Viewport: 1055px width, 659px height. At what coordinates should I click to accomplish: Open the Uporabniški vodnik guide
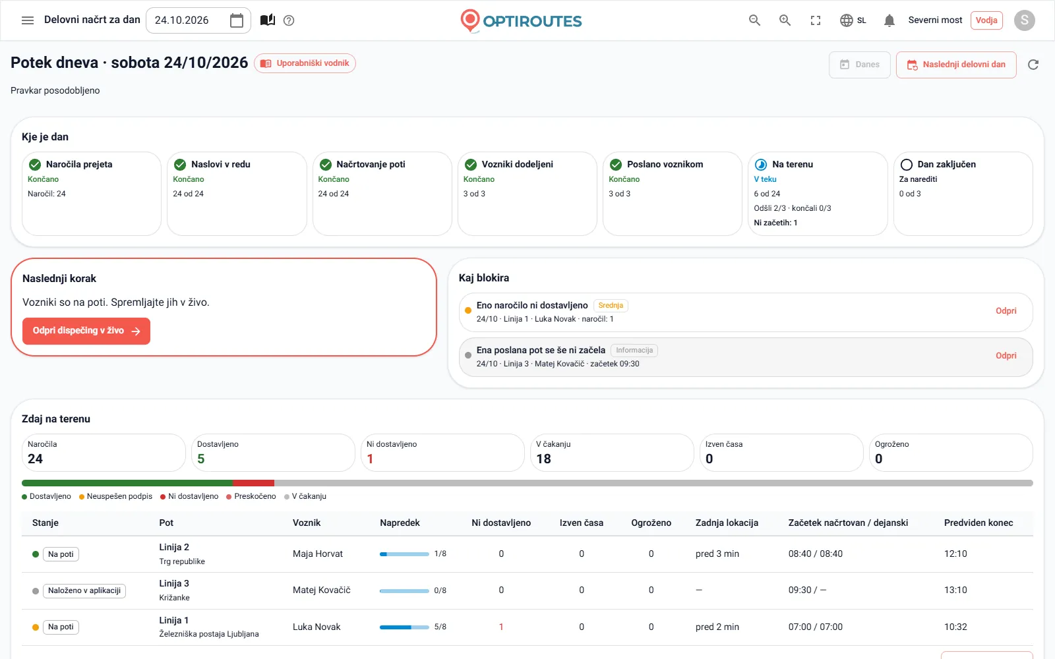click(x=305, y=63)
